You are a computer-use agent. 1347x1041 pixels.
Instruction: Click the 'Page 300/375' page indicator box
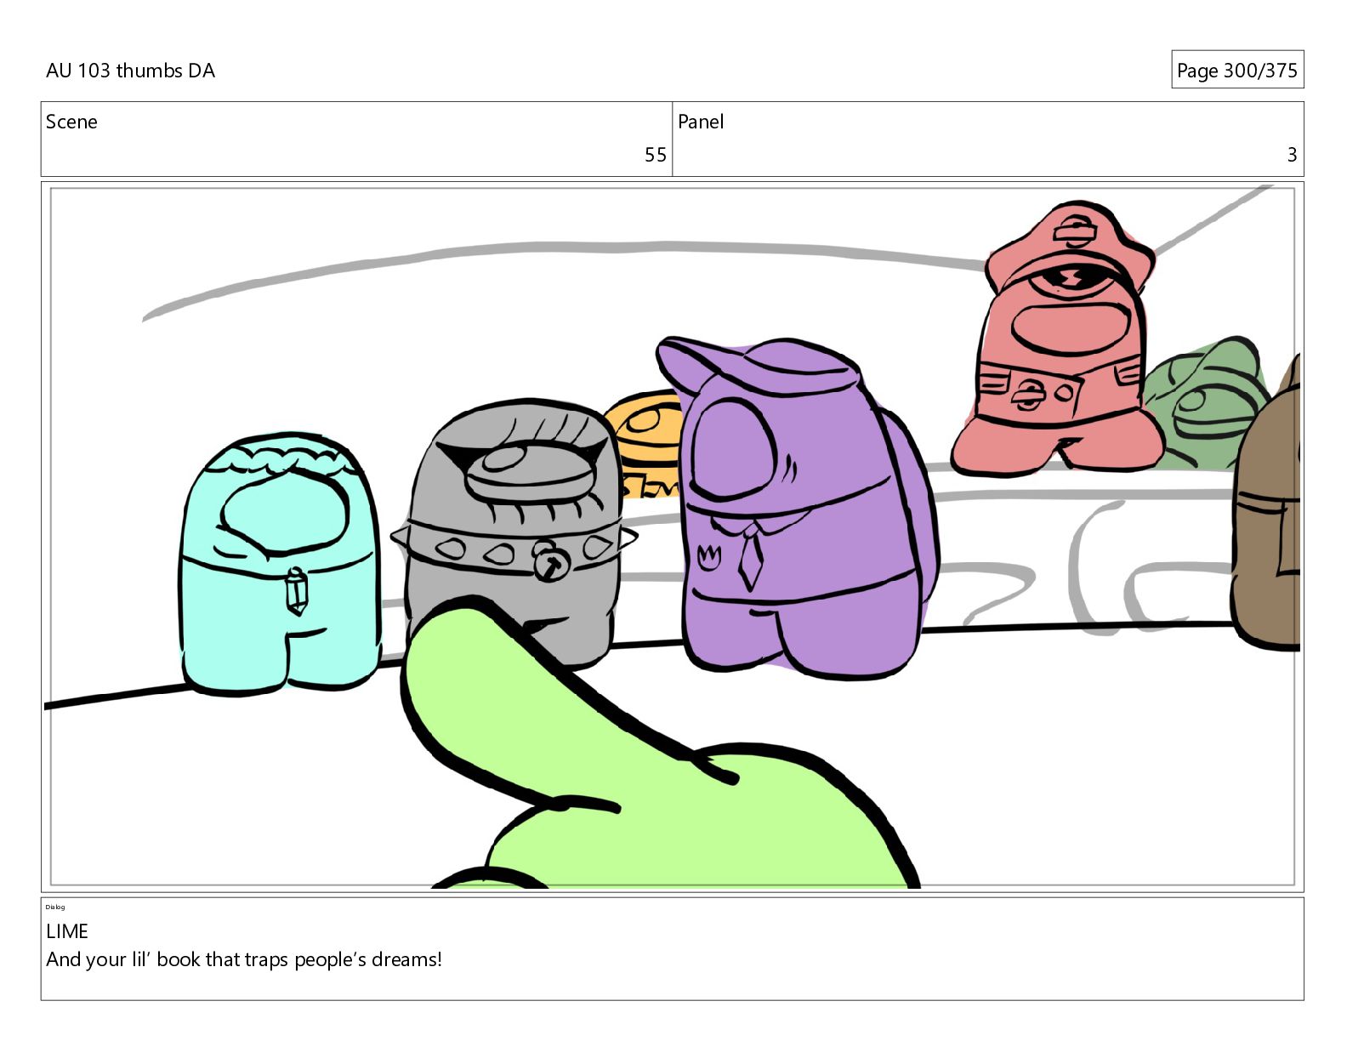(1237, 70)
